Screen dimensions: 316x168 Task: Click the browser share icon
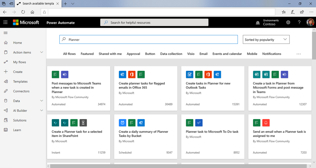[302, 12]
